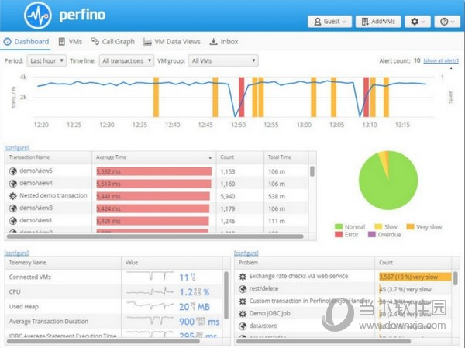Click the Normal legend color swatch
Viewport: 465px width, 348px height.
point(339,227)
